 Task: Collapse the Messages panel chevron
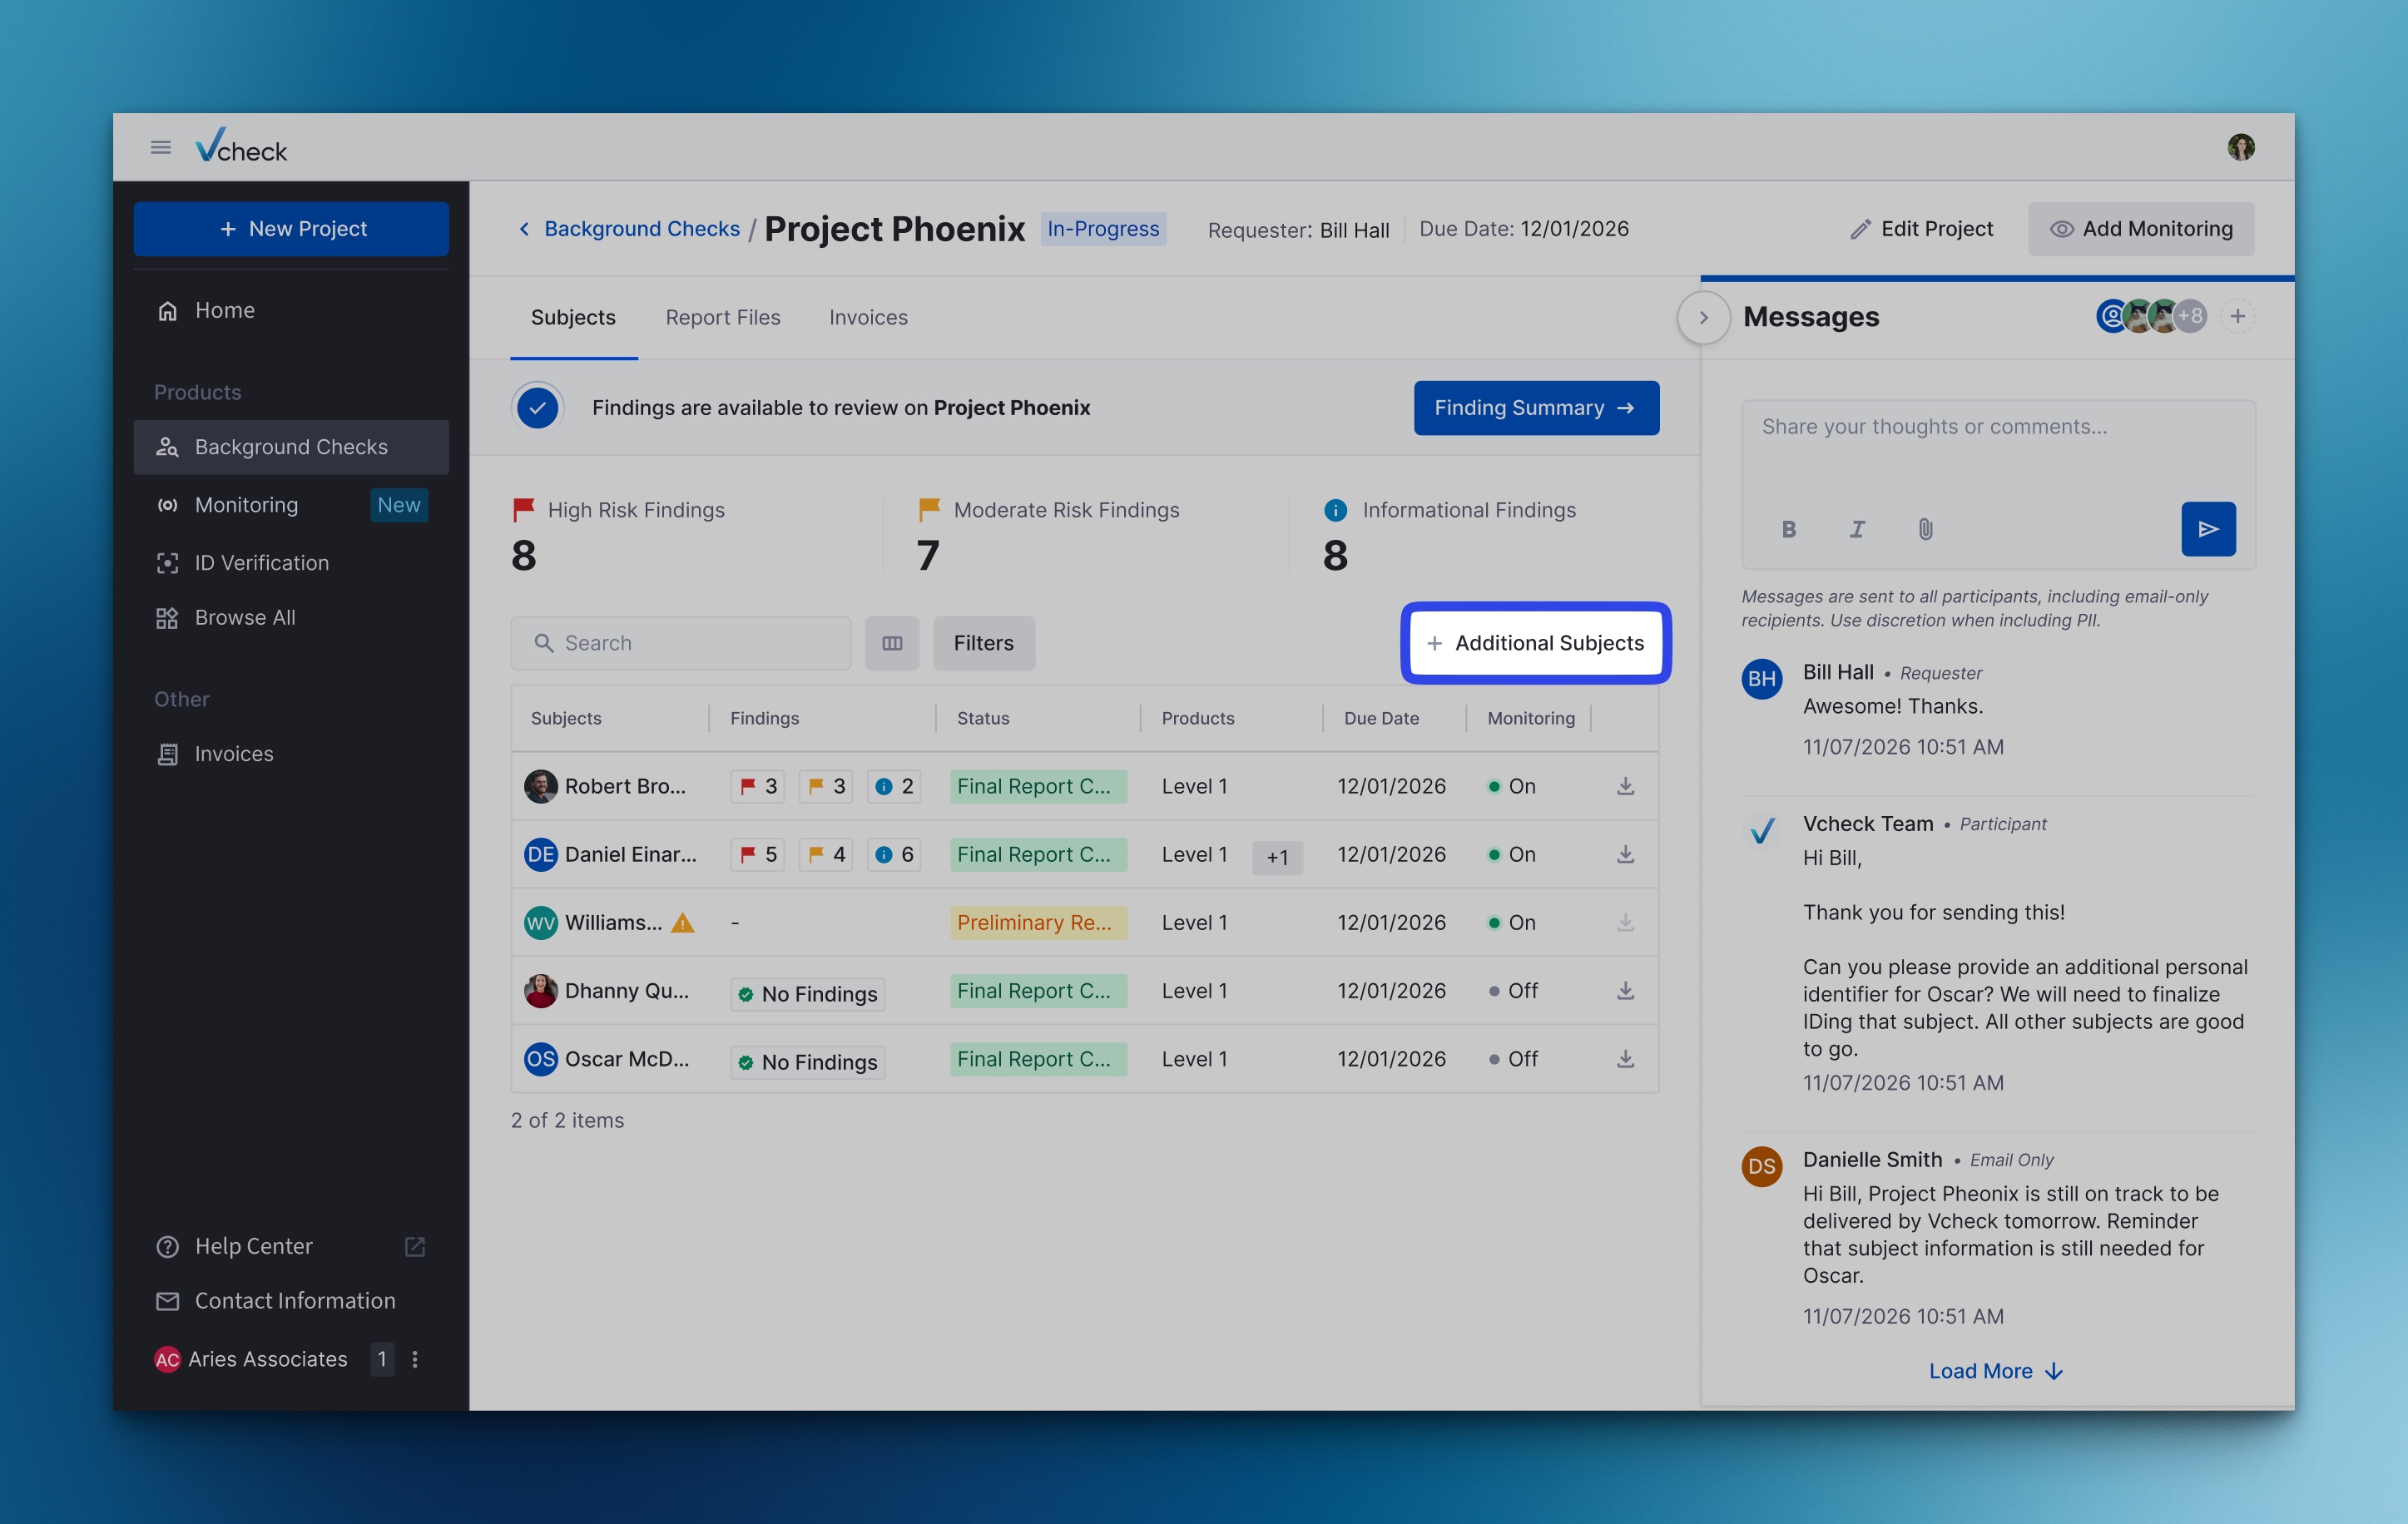pyautogui.click(x=1703, y=318)
